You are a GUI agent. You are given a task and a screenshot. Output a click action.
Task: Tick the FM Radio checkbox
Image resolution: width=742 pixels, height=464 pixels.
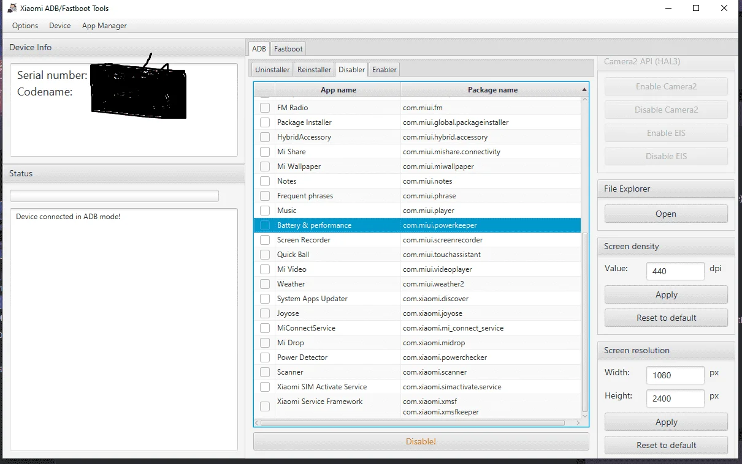[x=265, y=108]
